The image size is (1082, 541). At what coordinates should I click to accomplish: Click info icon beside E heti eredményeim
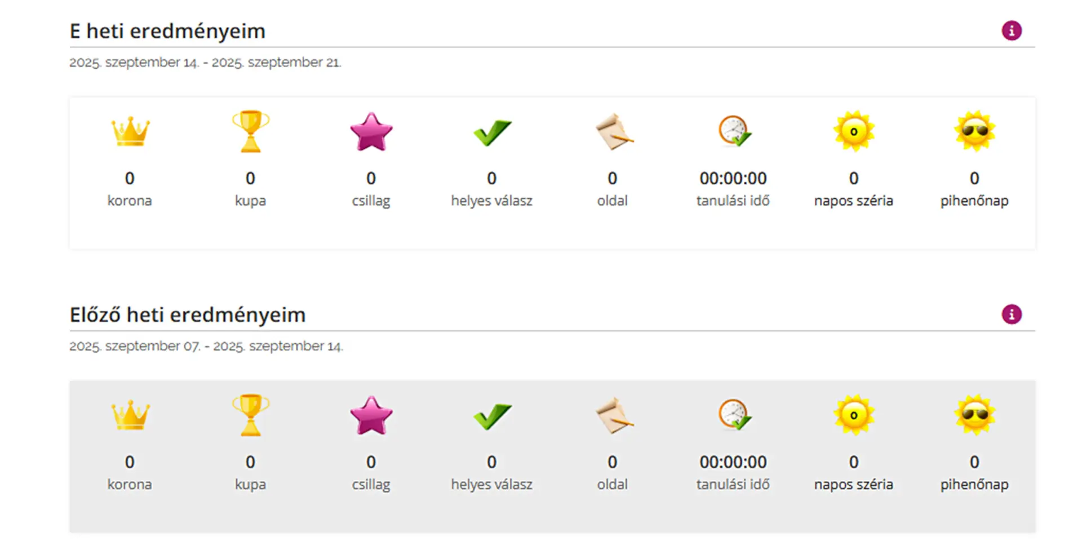coord(1012,30)
